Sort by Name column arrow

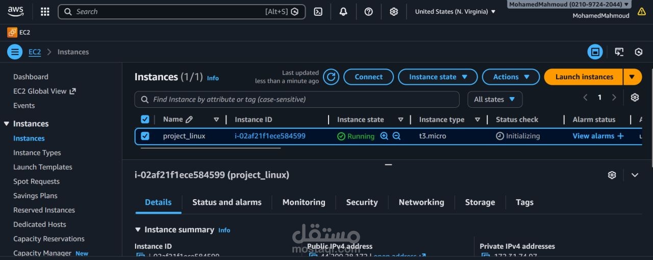pyautogui.click(x=216, y=120)
